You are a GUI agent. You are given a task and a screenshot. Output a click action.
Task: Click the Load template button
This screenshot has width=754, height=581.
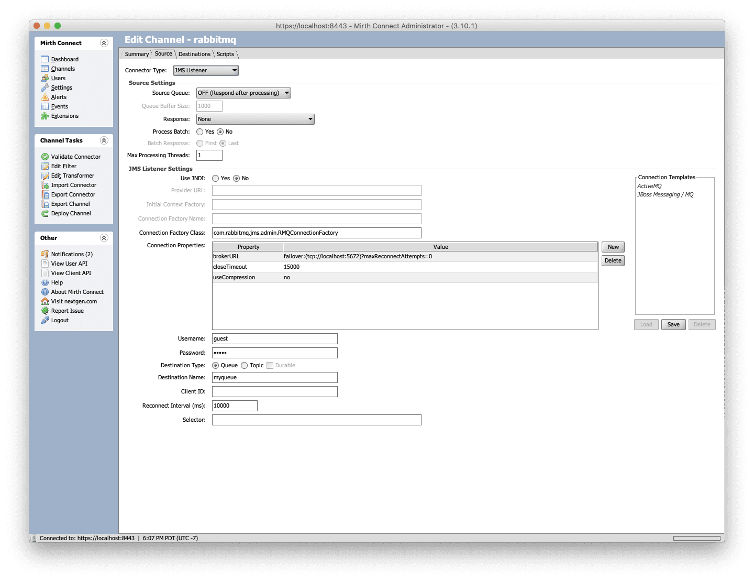tap(646, 324)
